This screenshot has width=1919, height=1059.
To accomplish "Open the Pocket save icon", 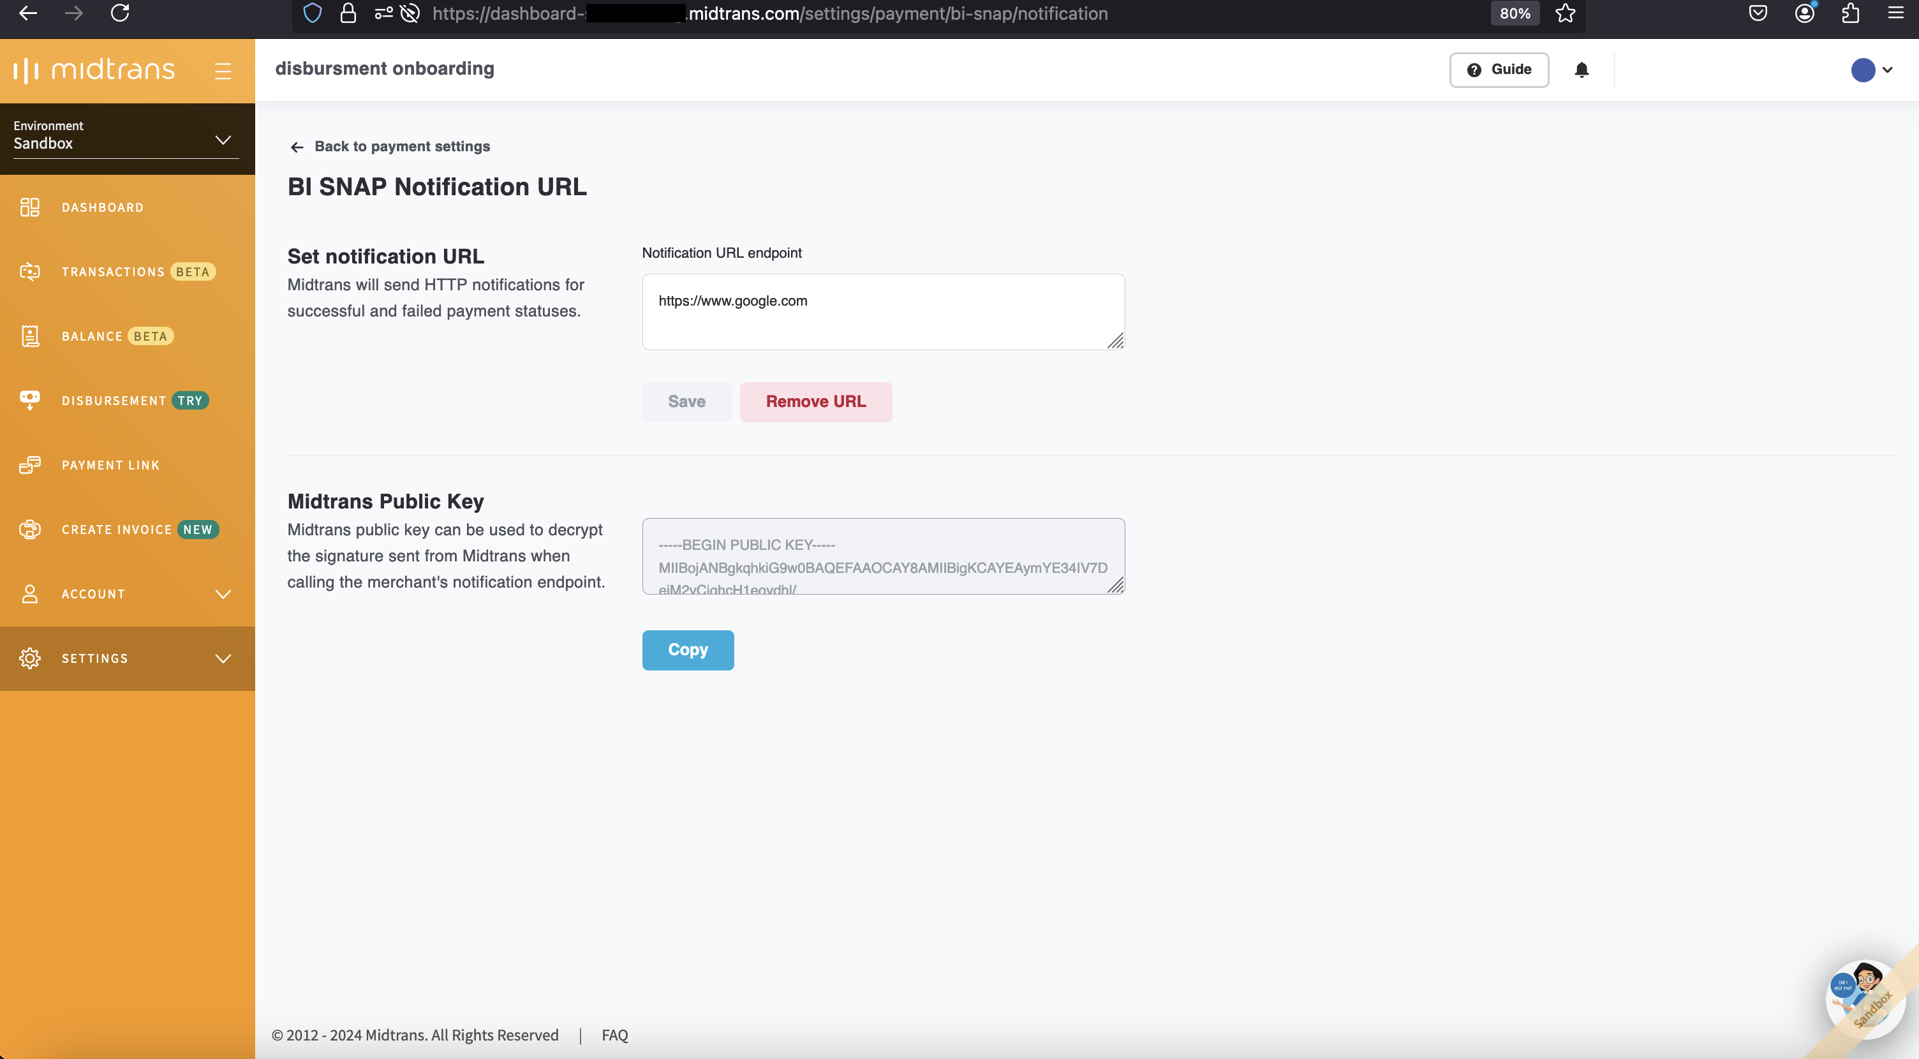I will pyautogui.click(x=1758, y=13).
